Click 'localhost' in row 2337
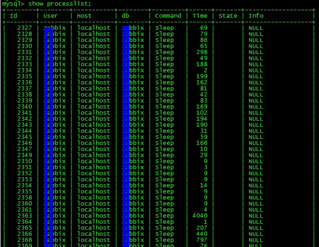Image resolution: width=319 pixels, height=247 pixels. (94, 89)
